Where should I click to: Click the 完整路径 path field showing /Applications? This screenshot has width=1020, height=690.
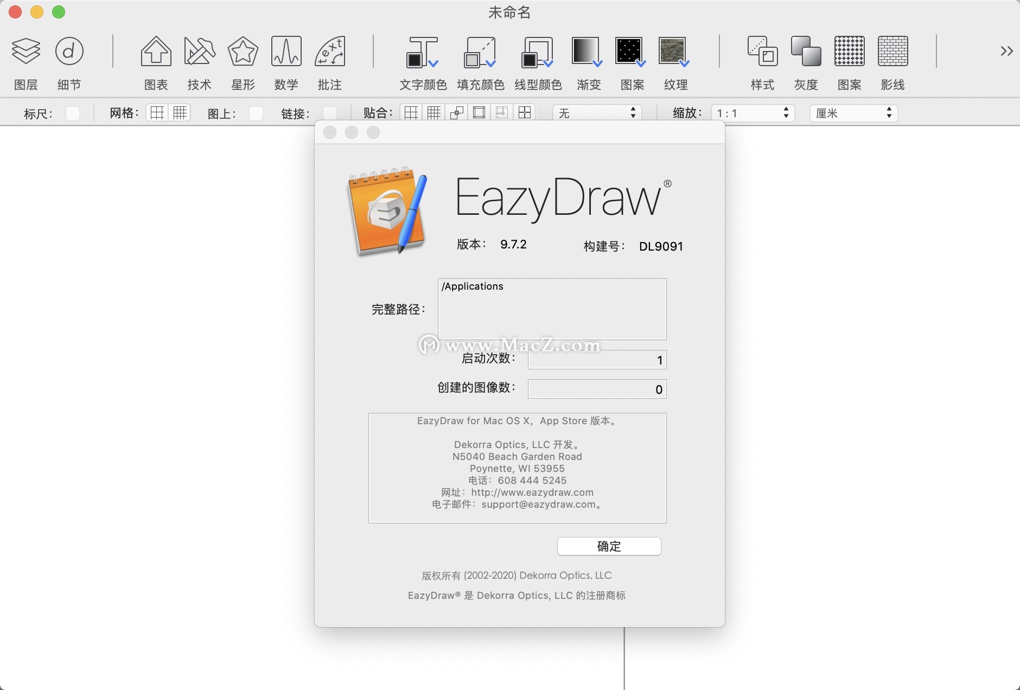click(x=552, y=309)
